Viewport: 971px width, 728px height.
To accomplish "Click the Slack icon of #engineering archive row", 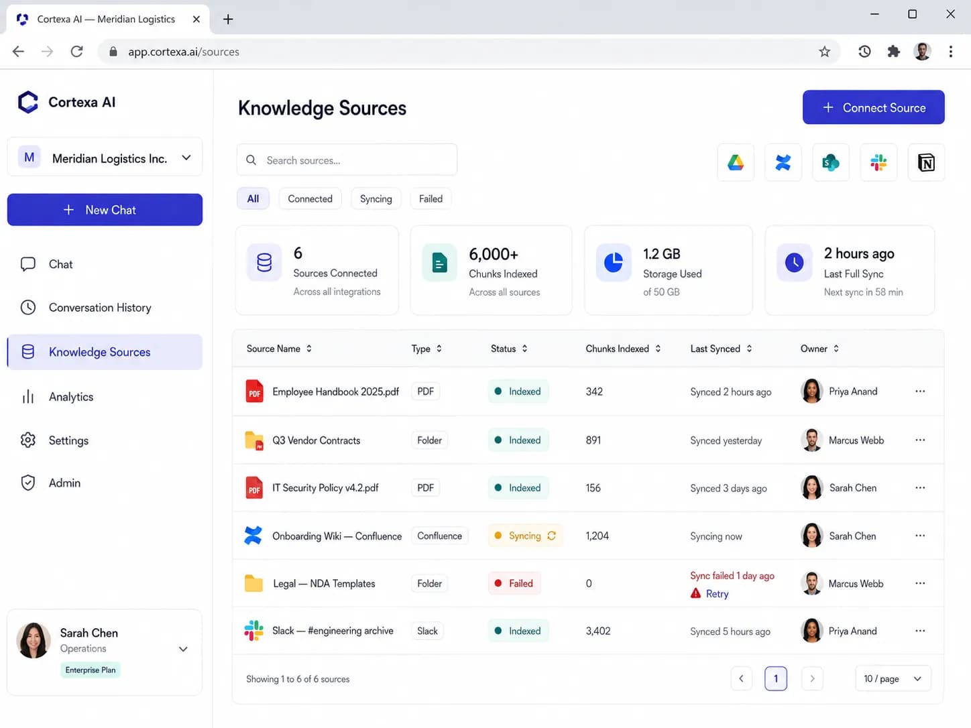I will click(253, 631).
